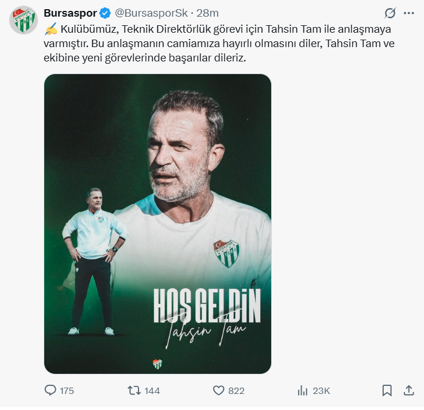The image size is (424, 410).
Task: Click the 23K views count
Action: pos(321,391)
